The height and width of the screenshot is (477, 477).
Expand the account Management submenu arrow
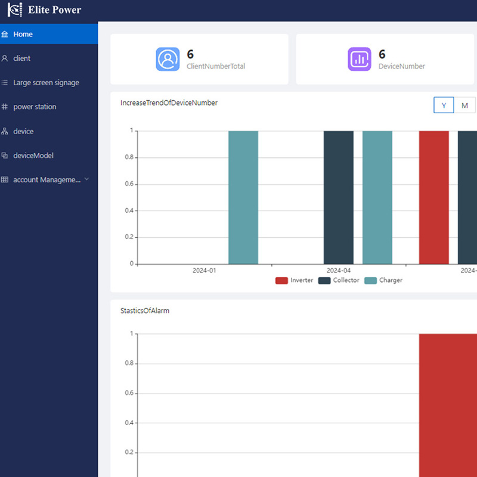87,179
